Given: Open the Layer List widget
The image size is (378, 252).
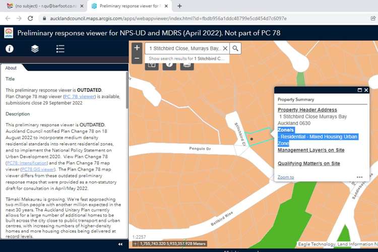Looking at the screenshot, I should coord(35,49).
